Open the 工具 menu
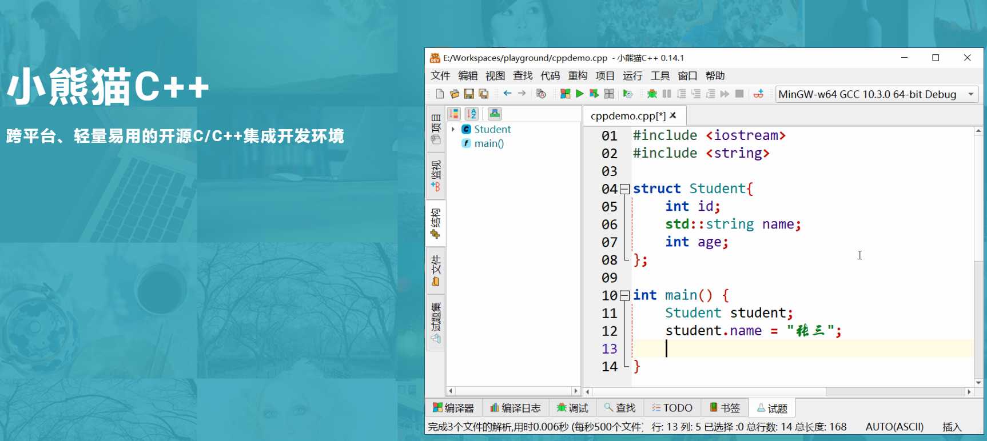The height and width of the screenshot is (441, 987). (660, 75)
